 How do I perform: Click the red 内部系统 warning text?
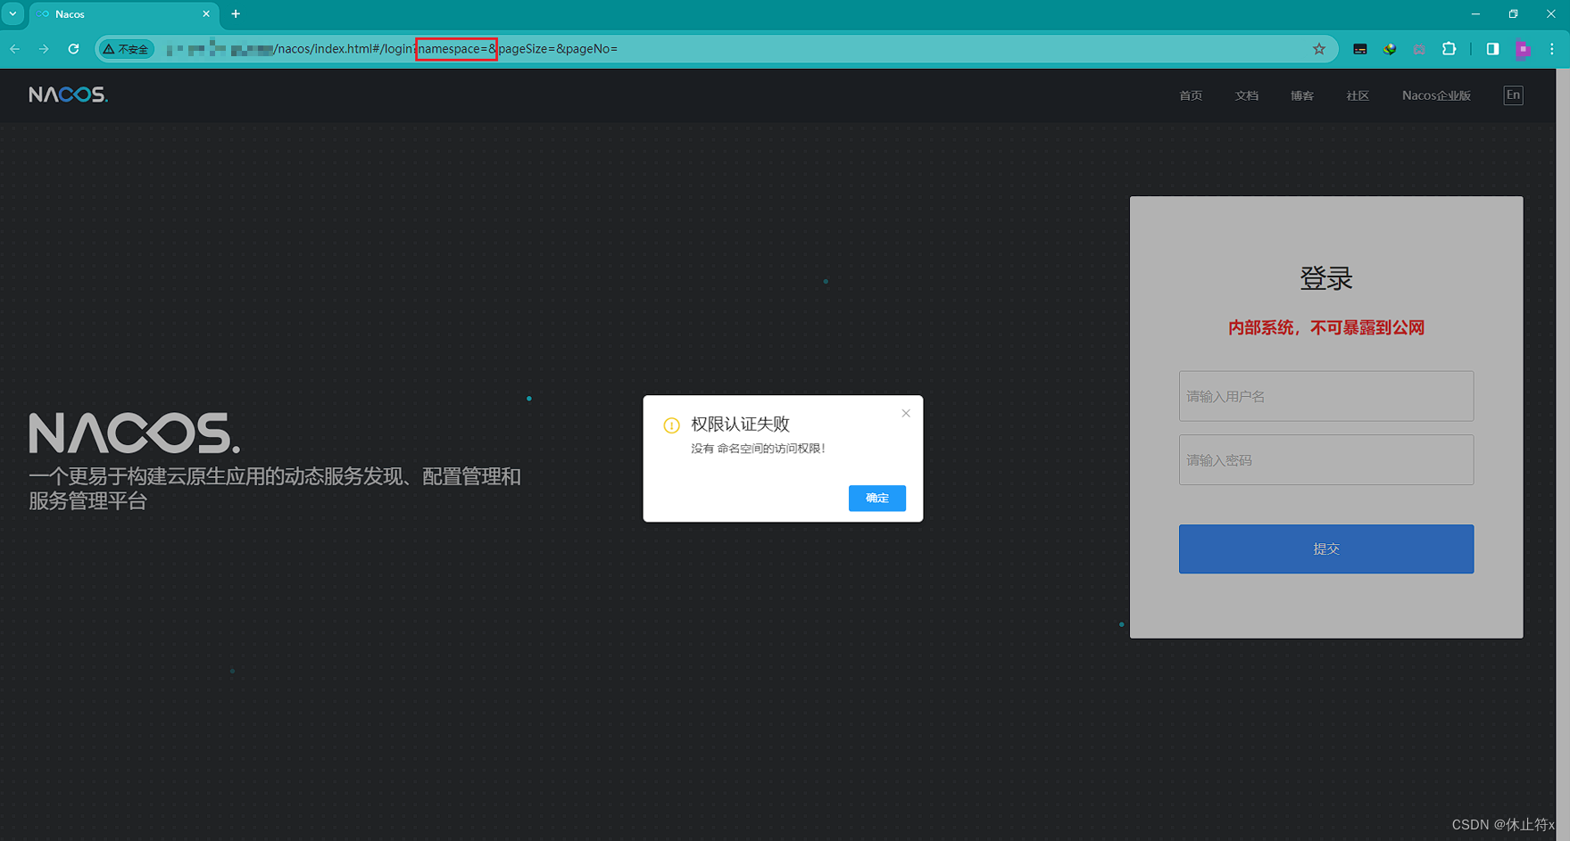point(1326,328)
